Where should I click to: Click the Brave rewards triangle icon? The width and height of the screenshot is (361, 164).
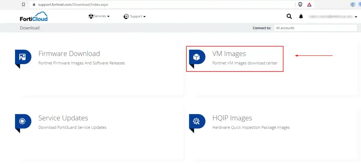pos(309,4)
